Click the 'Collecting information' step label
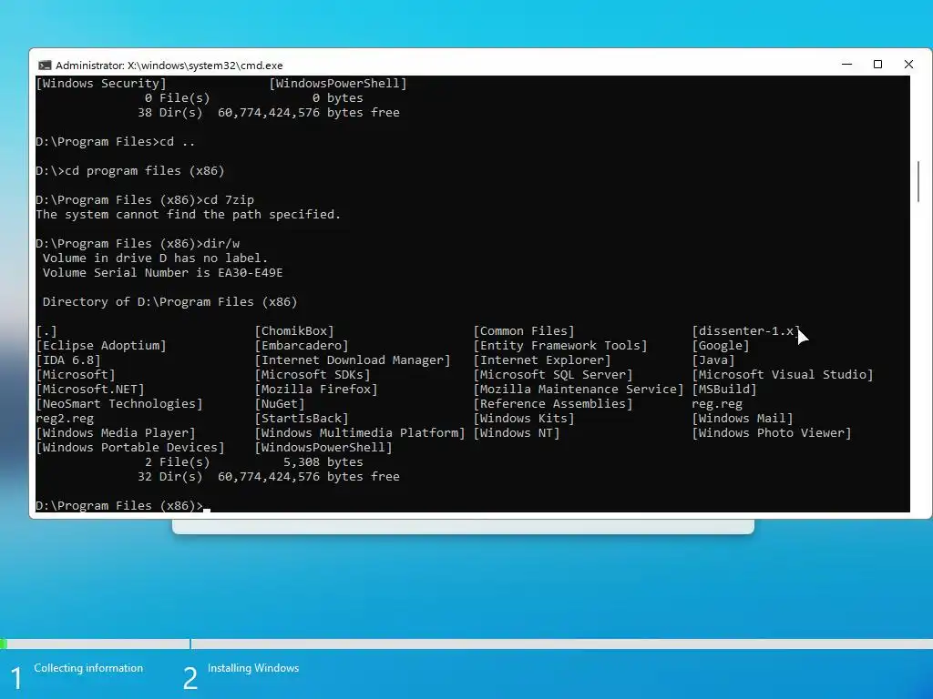933x699 pixels. (x=88, y=668)
